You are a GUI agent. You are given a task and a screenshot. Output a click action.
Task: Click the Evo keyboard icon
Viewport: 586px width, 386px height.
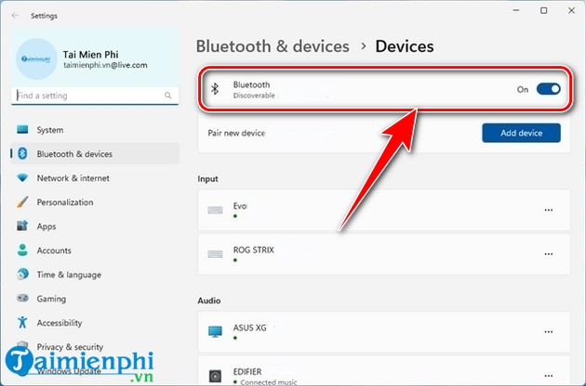[x=215, y=210]
